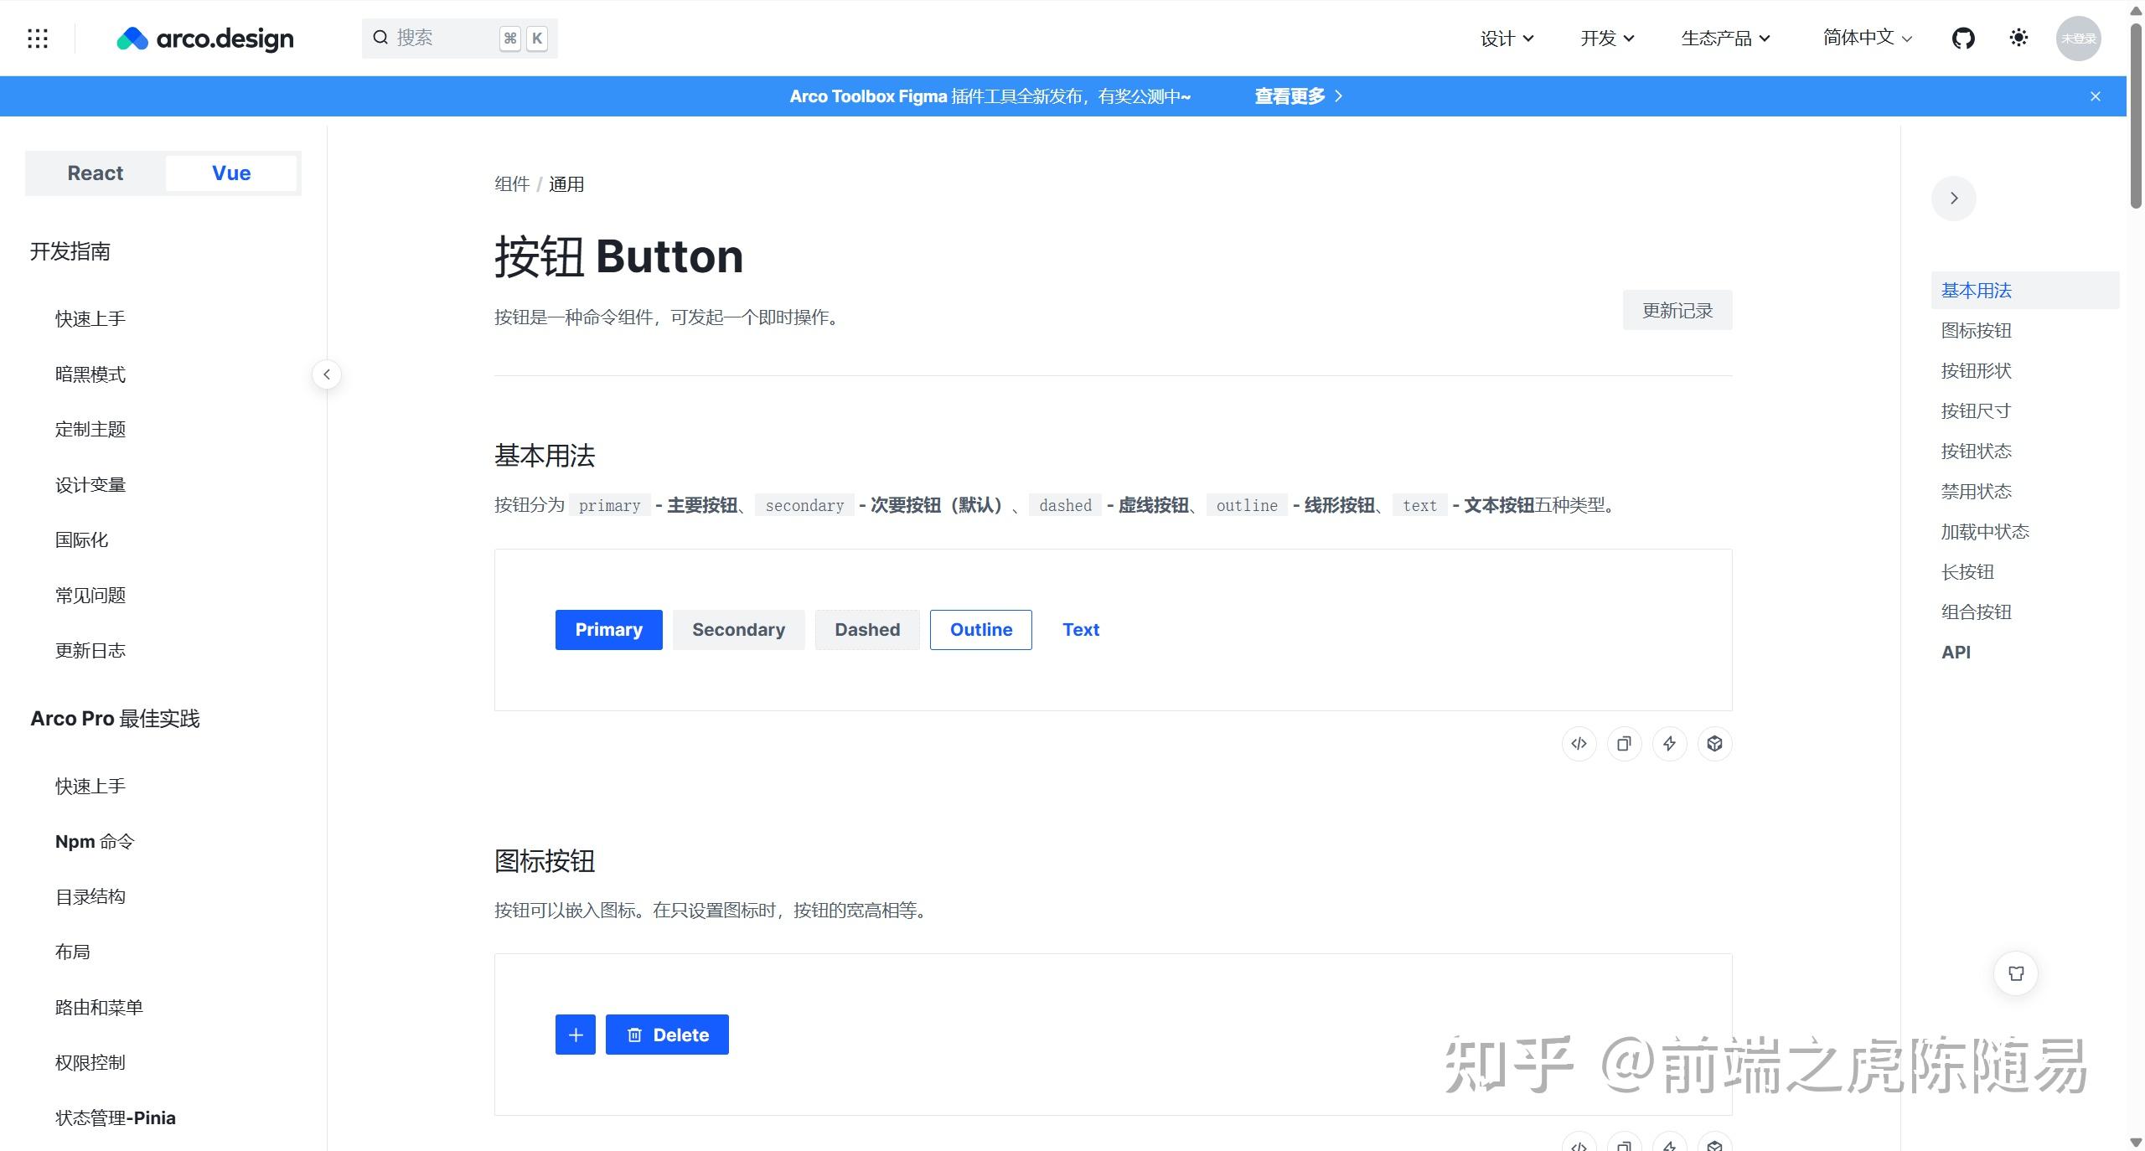Viewport: 2145px width, 1151px height.
Task: Open the GitHub repository icon
Action: pos(1964,38)
